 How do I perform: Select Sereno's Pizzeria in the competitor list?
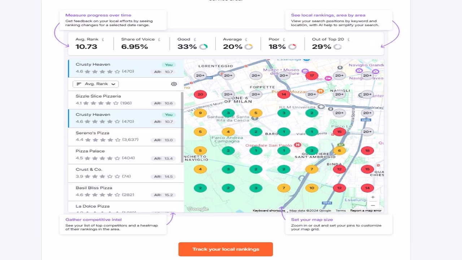123,136
